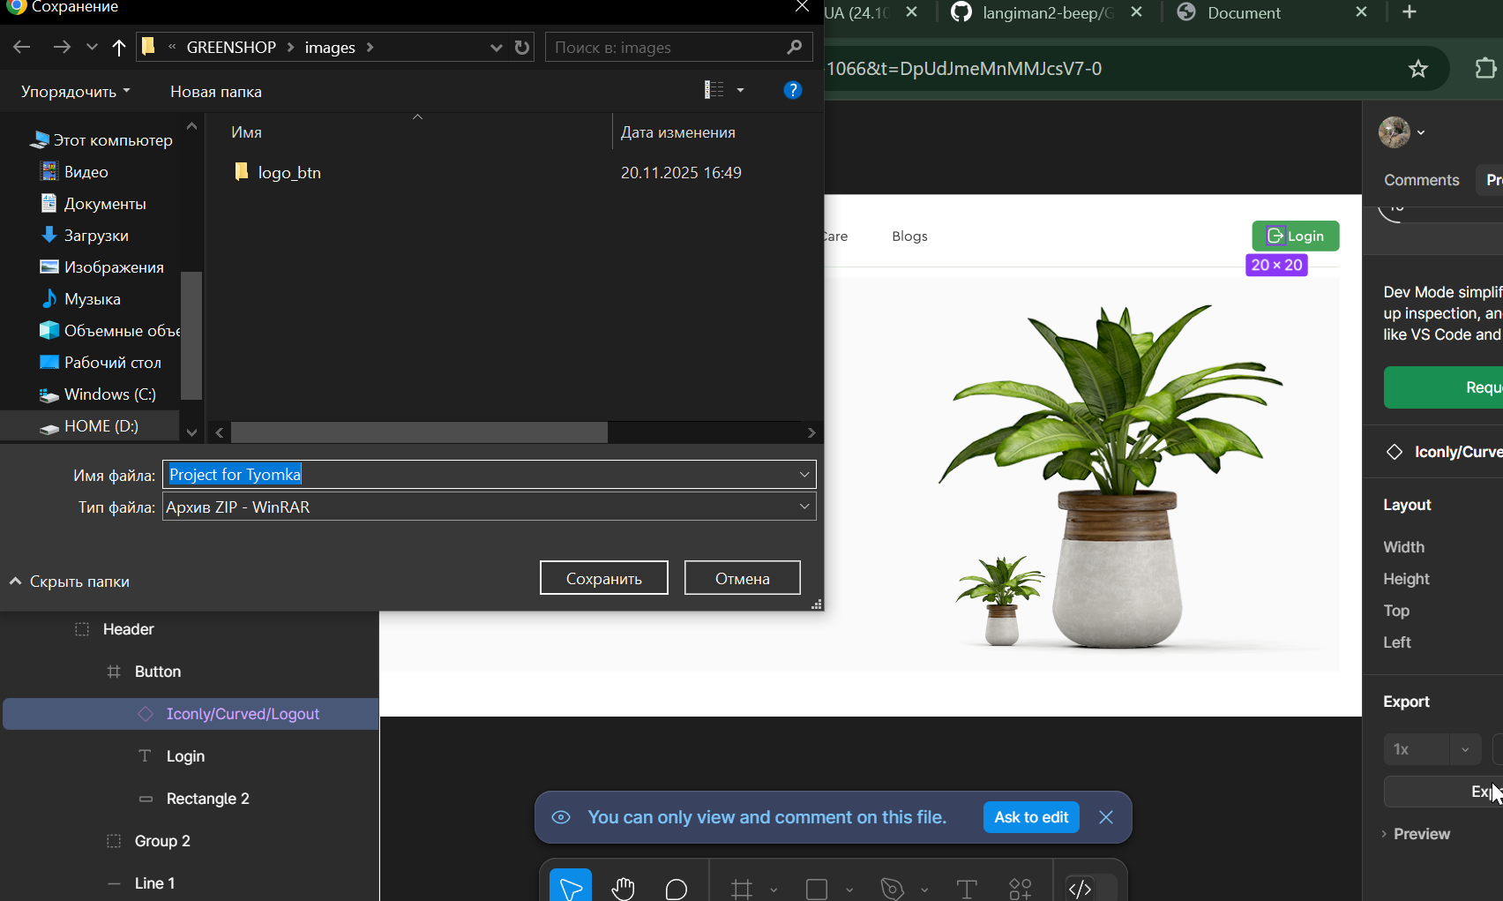Sort files by Имя column
Screen dimensions: 1503x901
point(246,132)
